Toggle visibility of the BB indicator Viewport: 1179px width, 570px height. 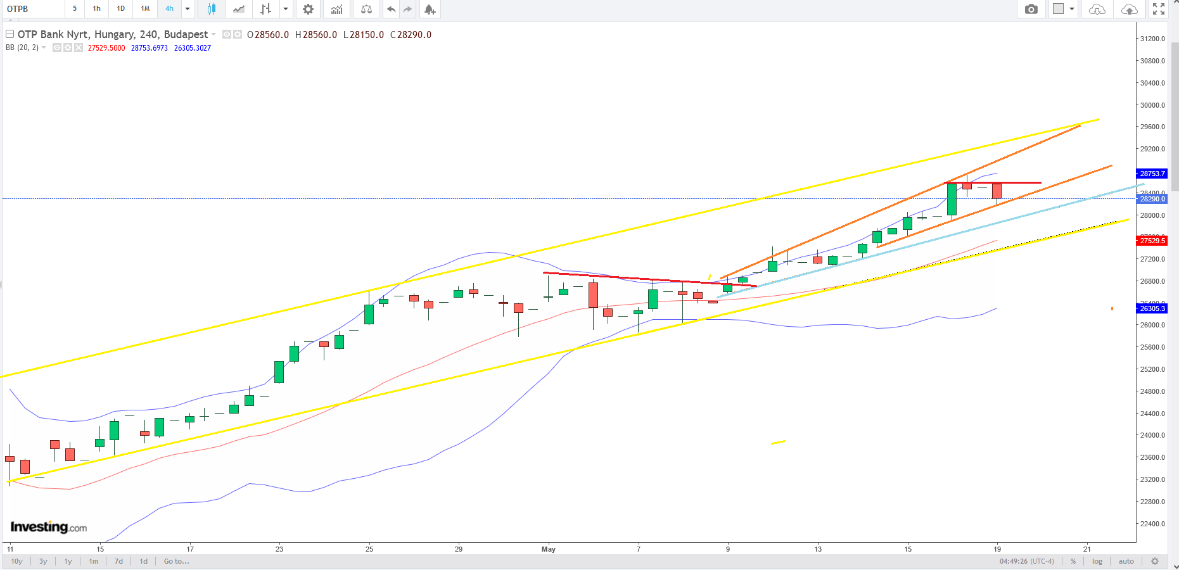pos(57,48)
